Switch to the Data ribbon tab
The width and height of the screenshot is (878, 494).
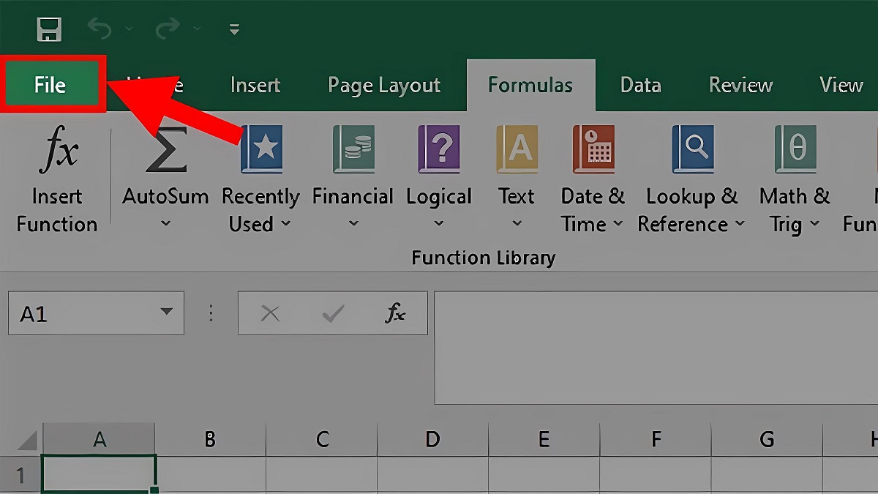pos(640,84)
